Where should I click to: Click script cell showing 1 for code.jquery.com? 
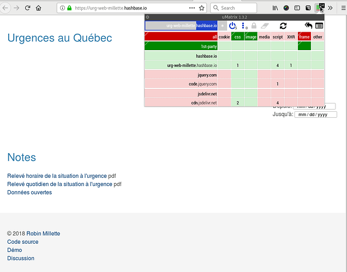pos(278,84)
